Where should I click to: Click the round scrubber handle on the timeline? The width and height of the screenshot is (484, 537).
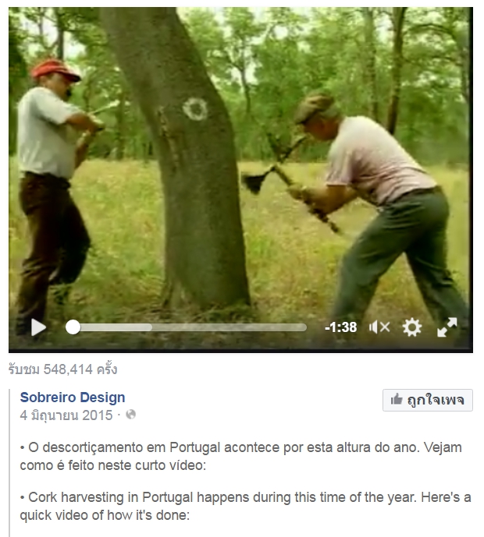click(73, 327)
